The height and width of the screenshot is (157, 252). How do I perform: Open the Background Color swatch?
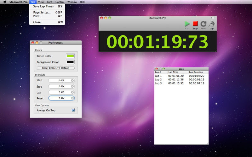[70, 62]
